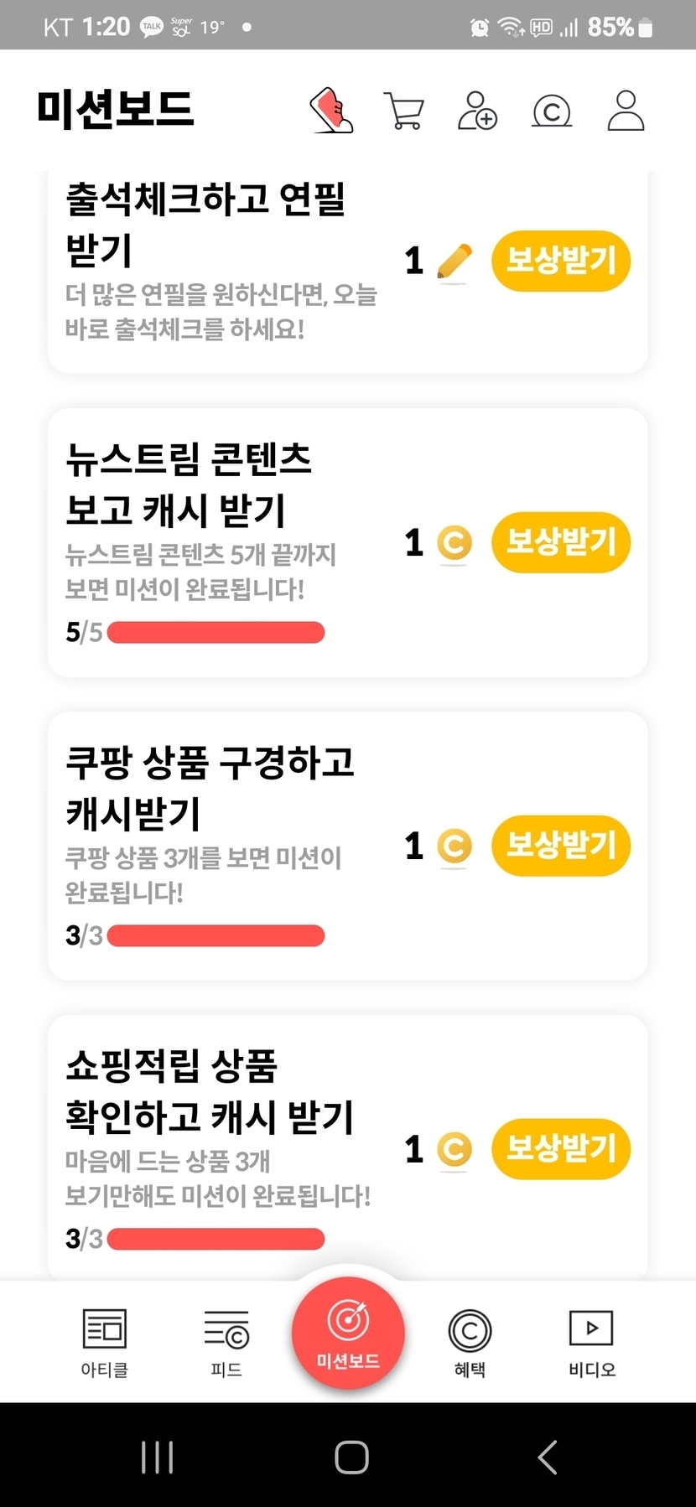Switch to the 피드 tab
Viewport: 696px width, 1507px height.
click(226, 1341)
